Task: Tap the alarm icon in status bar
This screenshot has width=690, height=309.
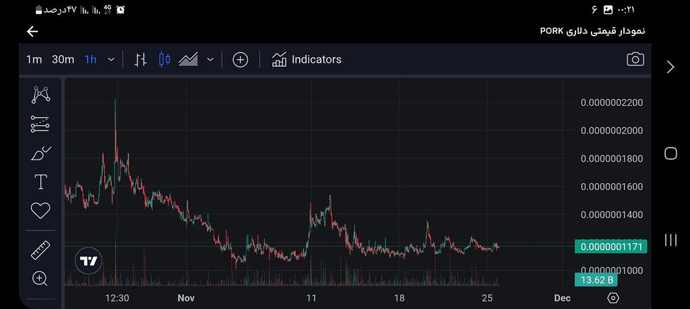Action: click(x=120, y=9)
